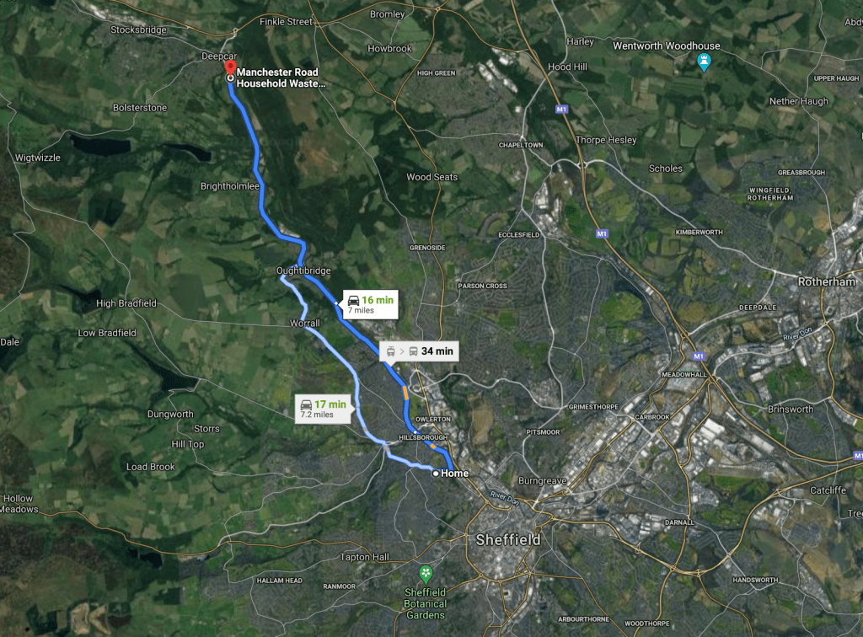Select the 16 min 7 miles route
The width and height of the screenshot is (863, 637).
(371, 304)
